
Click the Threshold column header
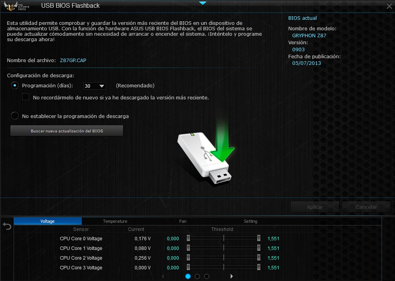tap(222, 229)
